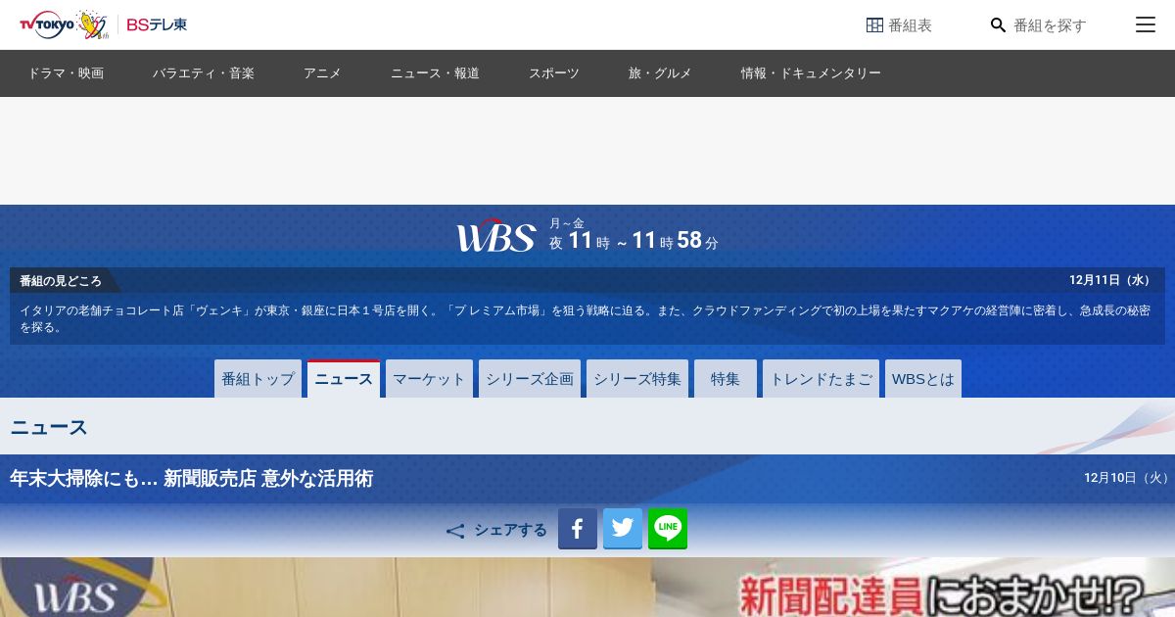Open the バラエティ・音楽 category
The height and width of the screenshot is (617, 1175).
(204, 73)
